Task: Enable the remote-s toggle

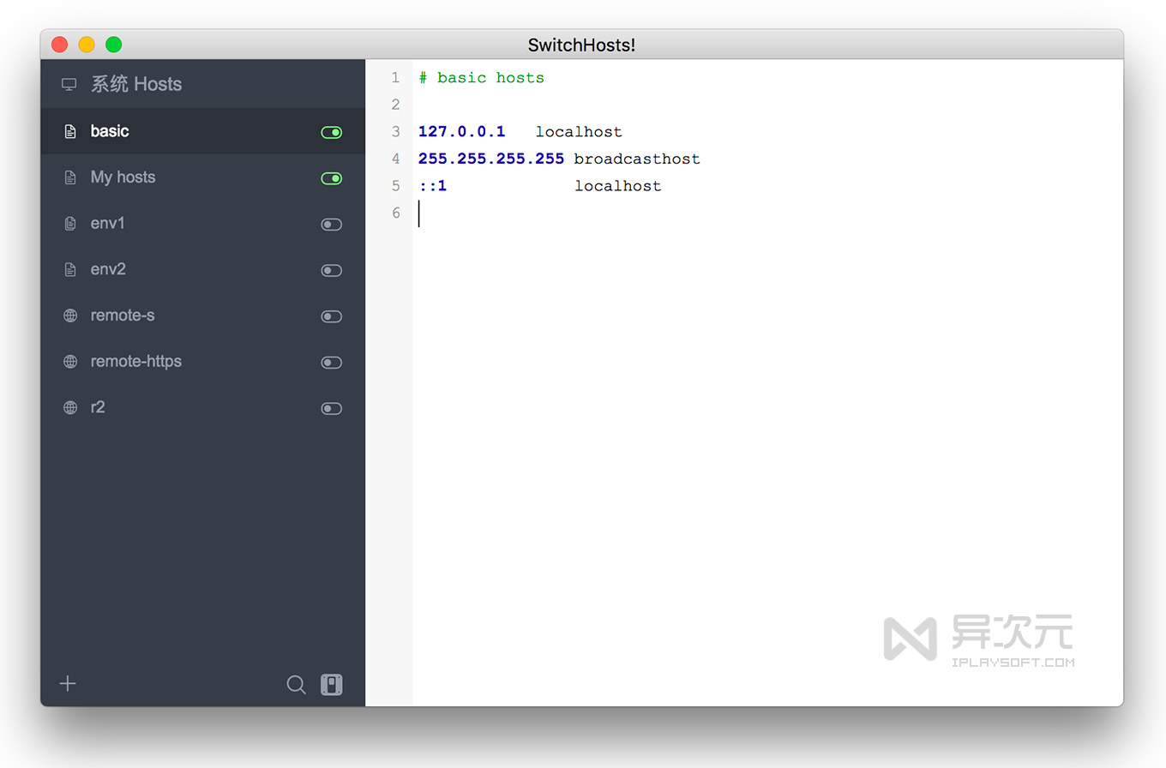Action: click(331, 316)
